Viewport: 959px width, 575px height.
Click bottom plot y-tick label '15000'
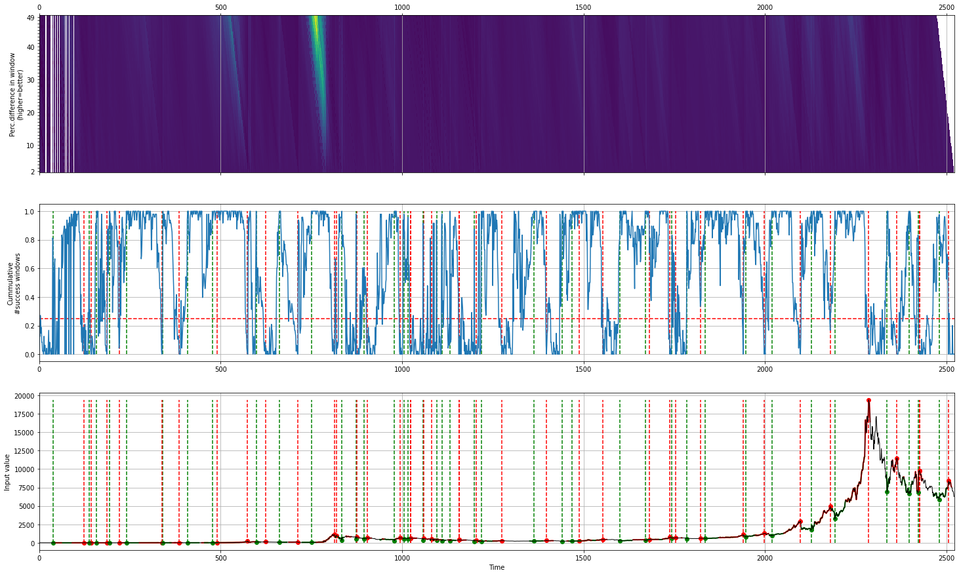24,432
